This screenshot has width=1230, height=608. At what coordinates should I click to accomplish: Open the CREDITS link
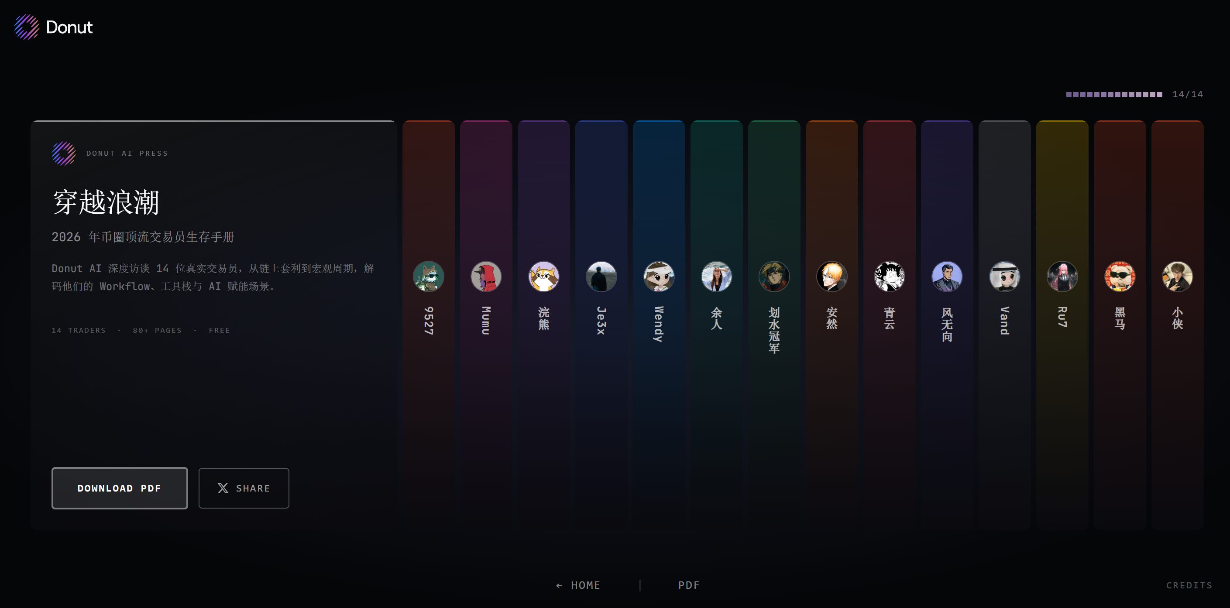(x=1189, y=585)
